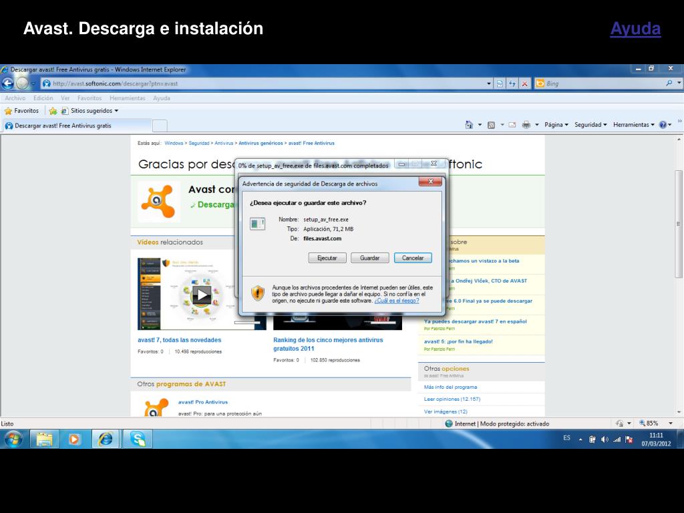The width and height of the screenshot is (684, 513).
Task: Click the Antivirus genéricos breadcrumb link
Action: pyautogui.click(x=261, y=143)
